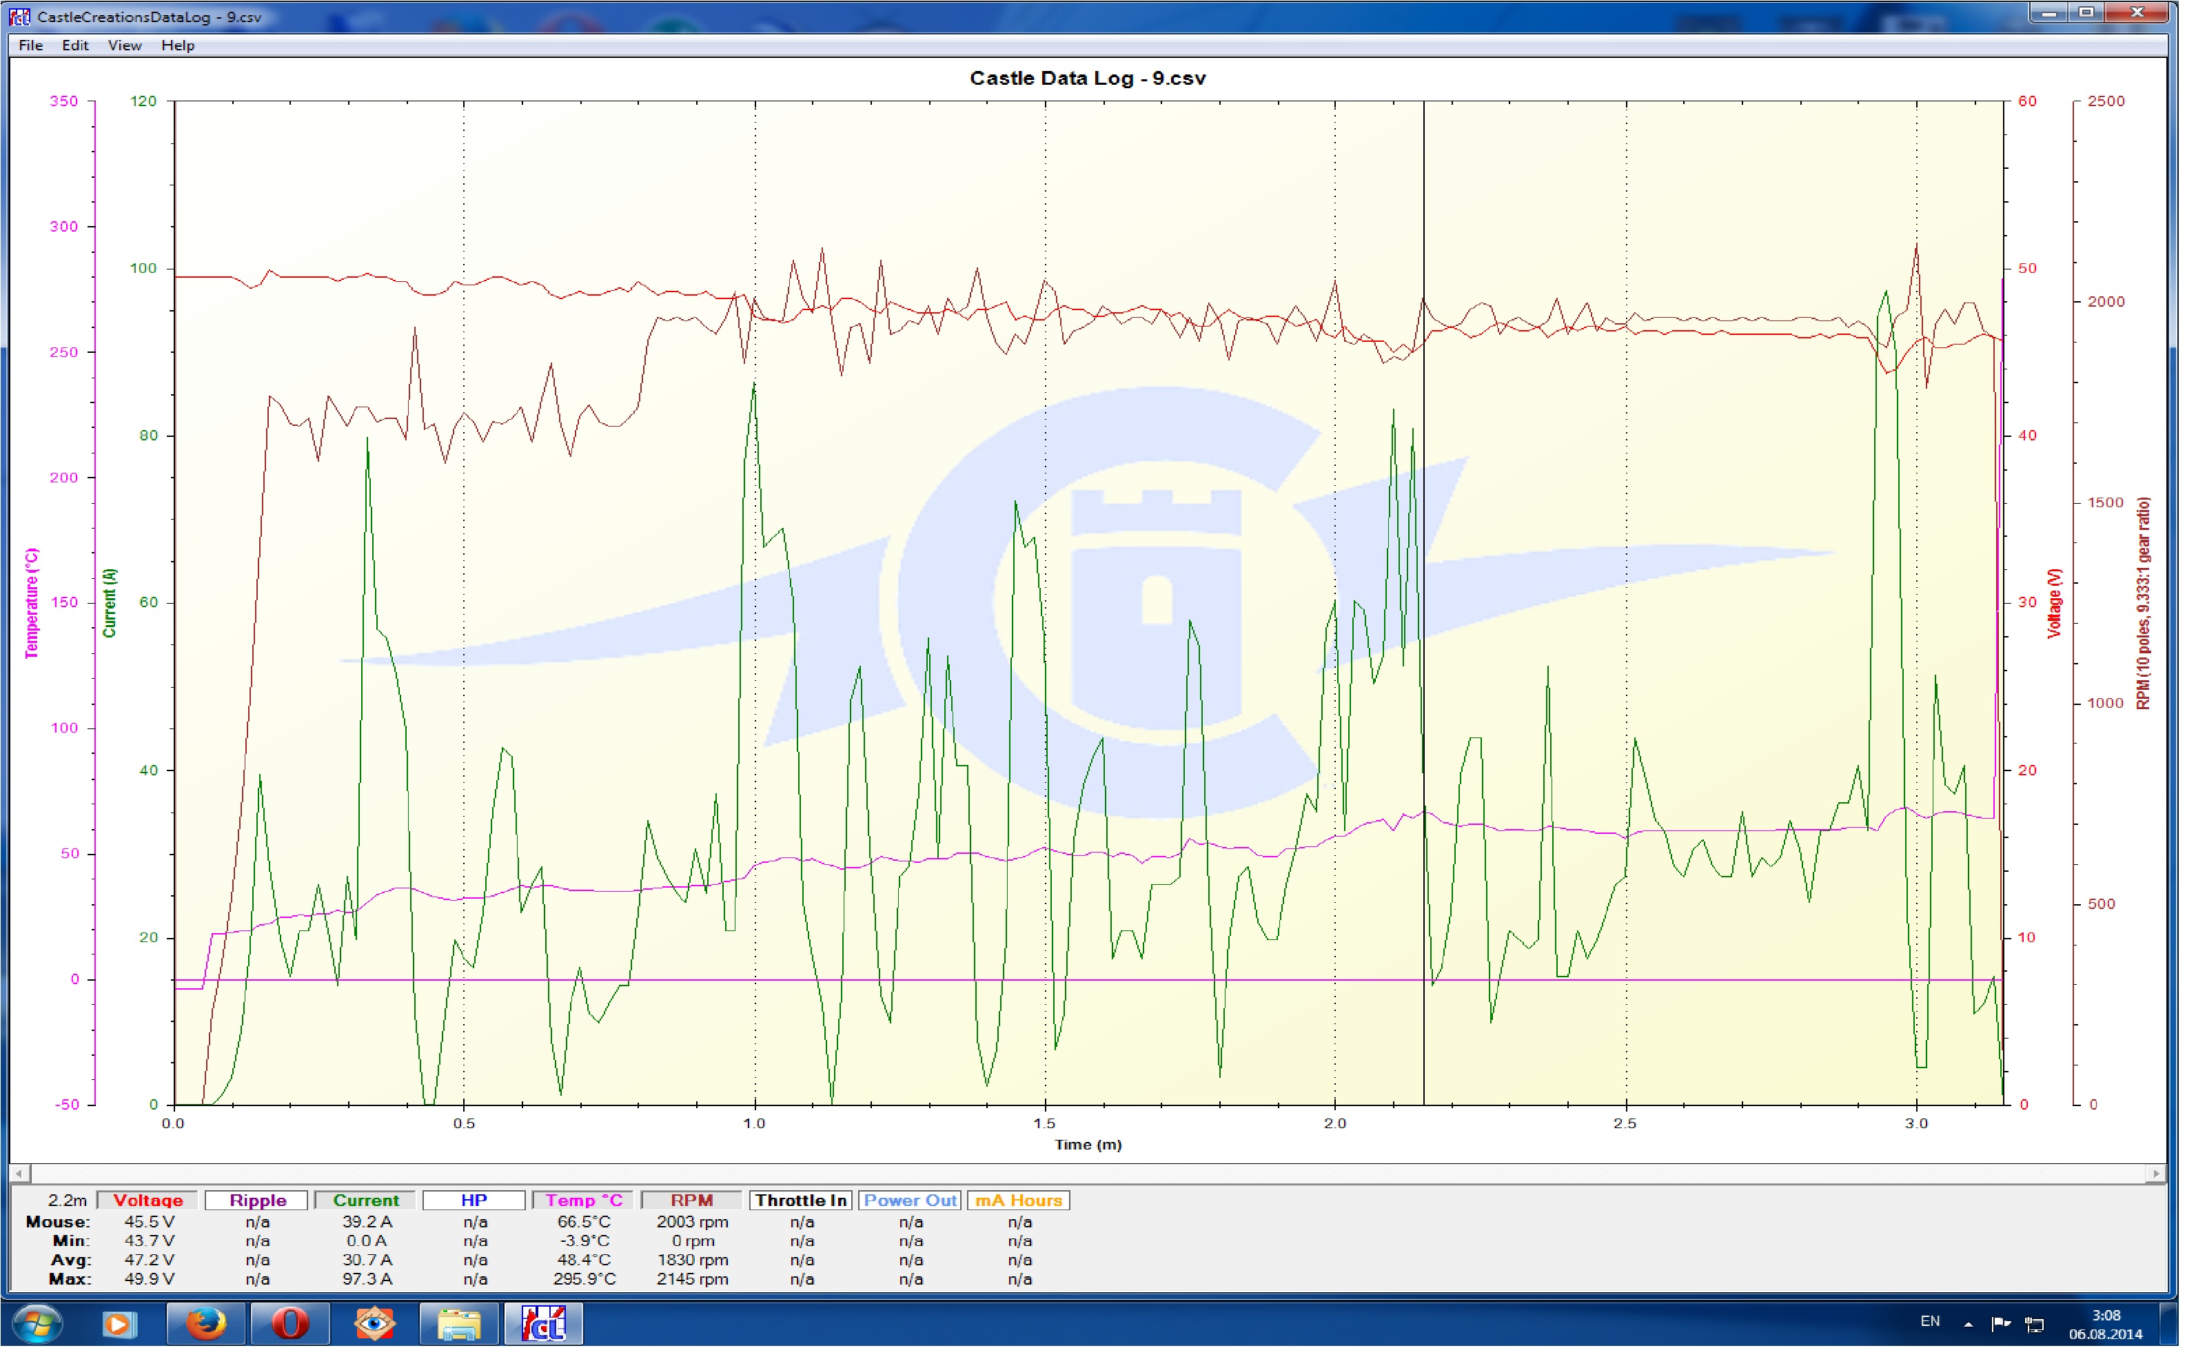Click the Min voltage value 43.7 V
This screenshot has width=2196, height=1348.
click(149, 1241)
